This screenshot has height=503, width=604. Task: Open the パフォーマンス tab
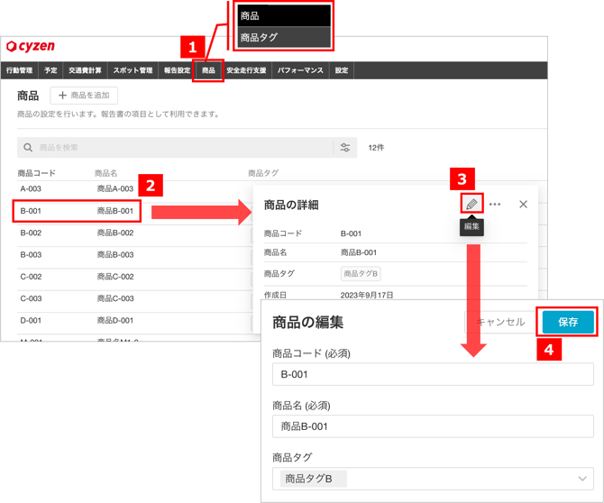click(x=300, y=70)
